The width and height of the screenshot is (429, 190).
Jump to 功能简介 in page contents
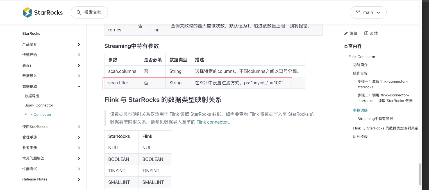[x=360, y=65]
